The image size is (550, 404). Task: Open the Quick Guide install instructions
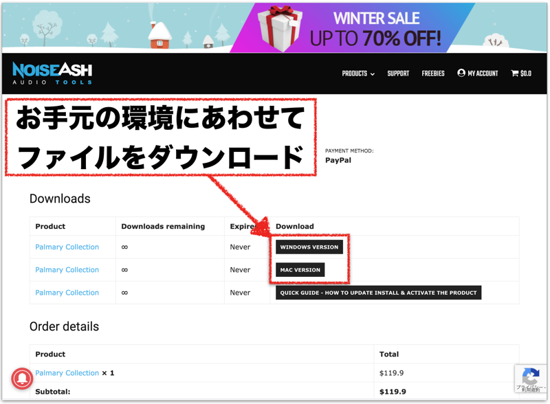(x=378, y=293)
